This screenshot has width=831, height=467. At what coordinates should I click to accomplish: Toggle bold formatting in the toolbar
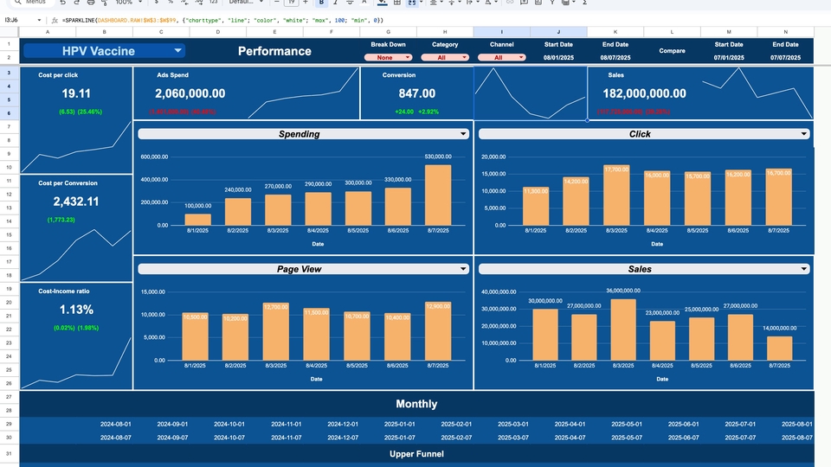pos(321,3)
